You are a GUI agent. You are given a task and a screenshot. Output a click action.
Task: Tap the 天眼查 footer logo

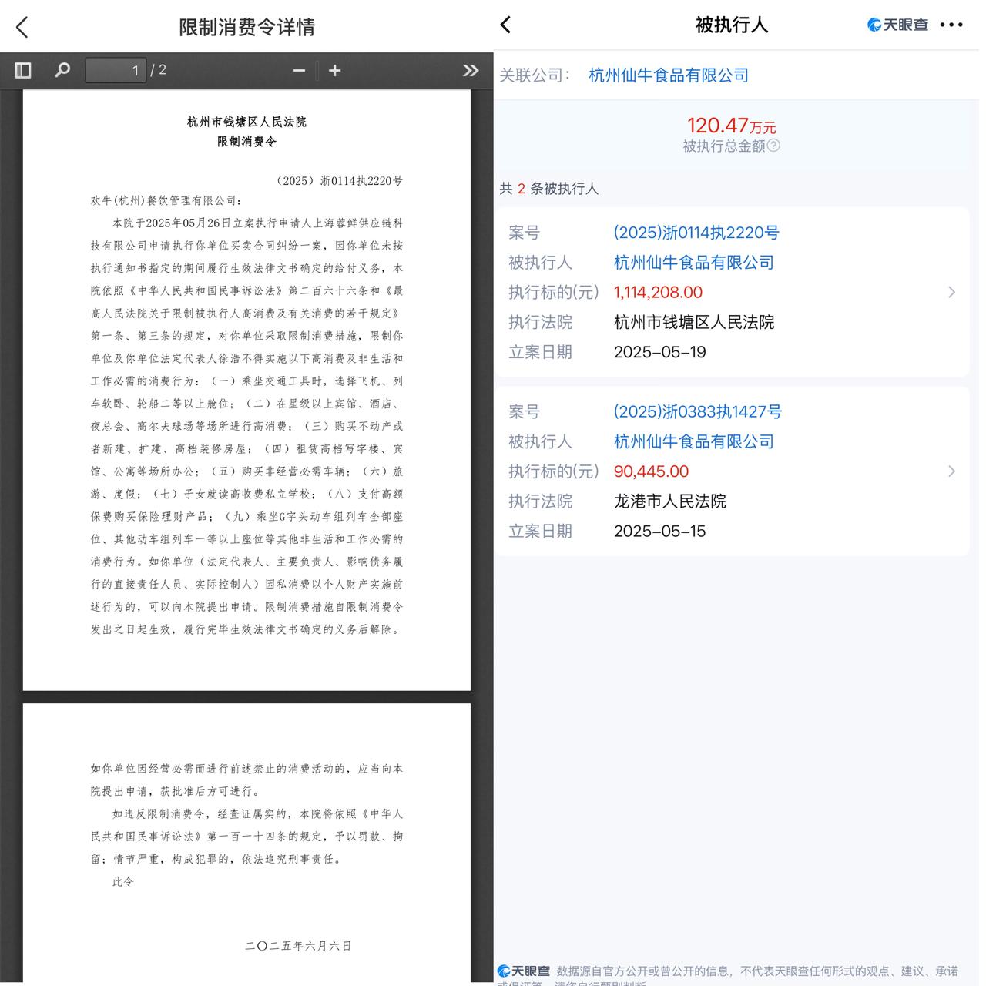524,971
